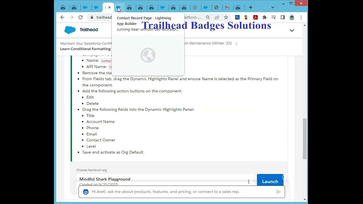Viewport: 363px width, 204px height.
Task: Click the scrollbar down arrow
Action: pyautogui.click(x=305, y=199)
